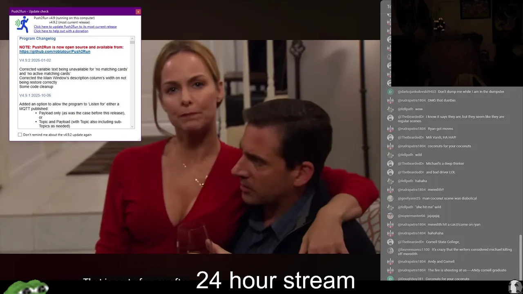Click username @goofyarm25 in chat

(x=409, y=198)
